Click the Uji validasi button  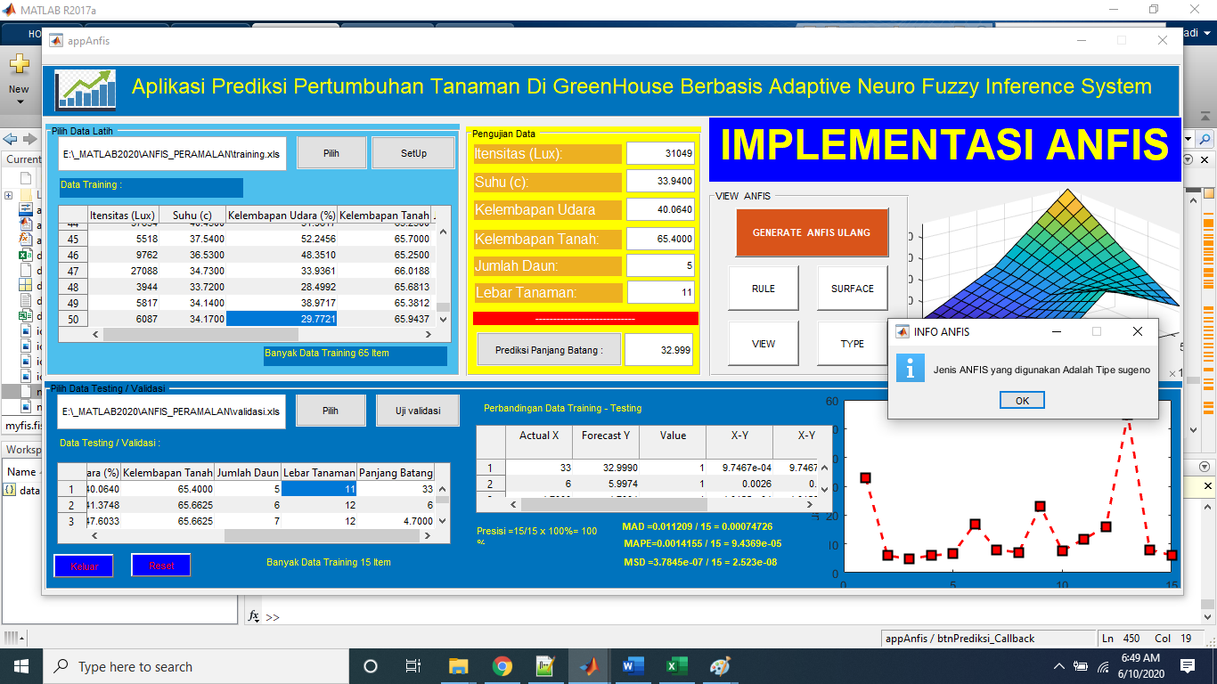pyautogui.click(x=419, y=410)
